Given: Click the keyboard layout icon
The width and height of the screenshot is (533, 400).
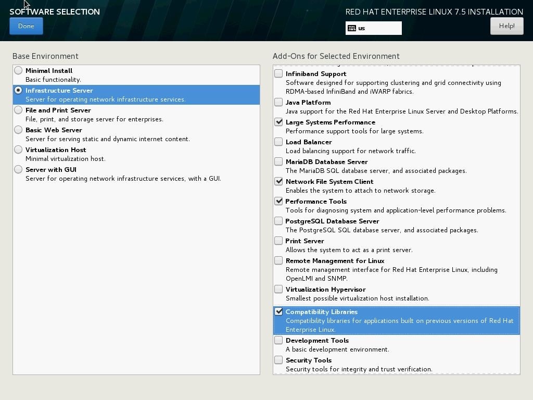Looking at the screenshot, I should point(352,28).
